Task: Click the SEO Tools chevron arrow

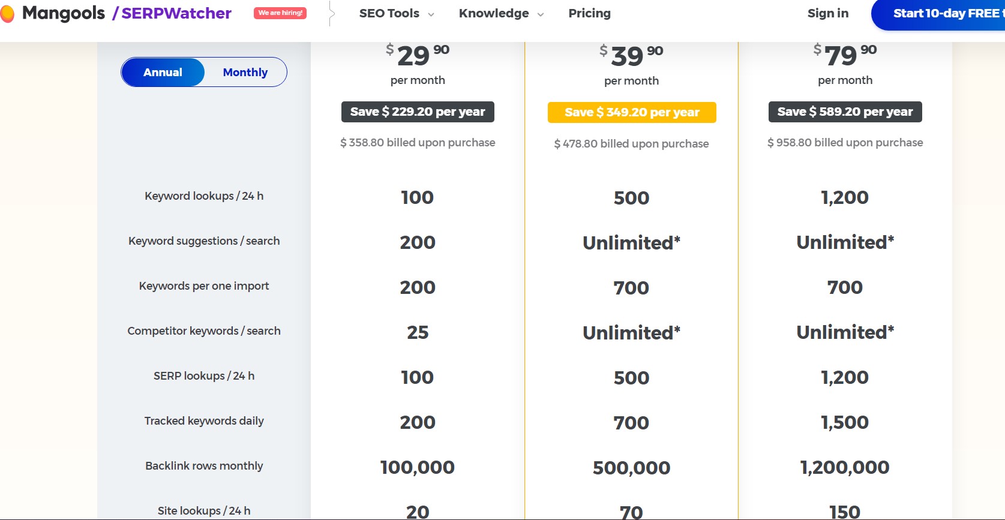Action: (431, 14)
